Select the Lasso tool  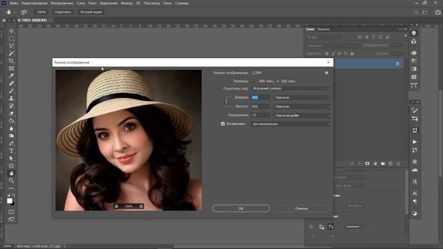click(x=11, y=46)
